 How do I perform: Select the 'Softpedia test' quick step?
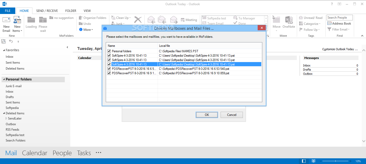pyautogui.click(x=214, y=18)
